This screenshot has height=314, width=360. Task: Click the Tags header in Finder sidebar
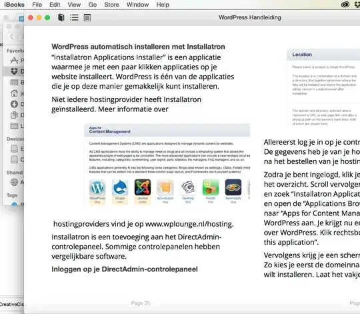click(x=12, y=195)
